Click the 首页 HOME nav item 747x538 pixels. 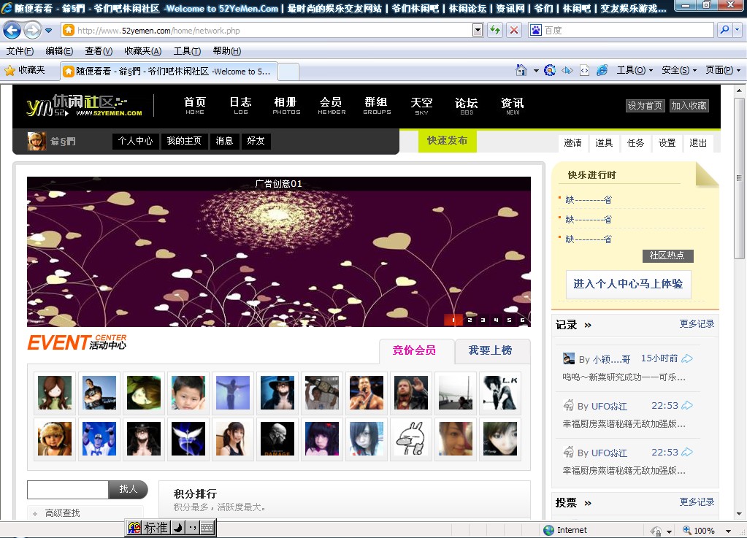click(195, 106)
